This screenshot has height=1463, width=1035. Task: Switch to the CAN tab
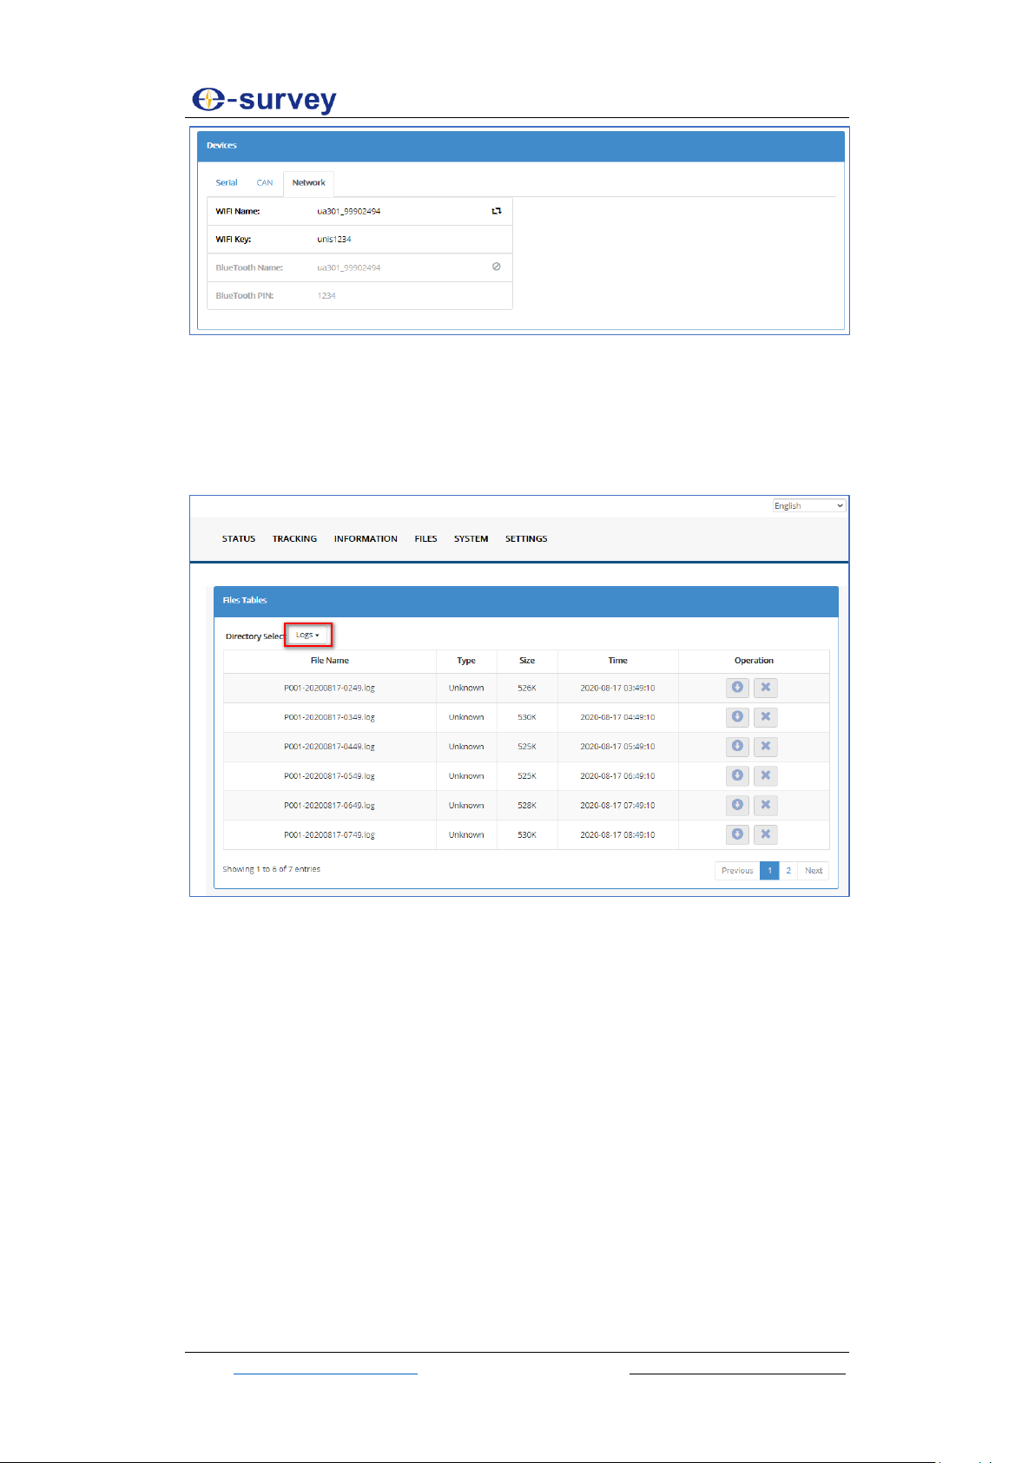coord(265,182)
